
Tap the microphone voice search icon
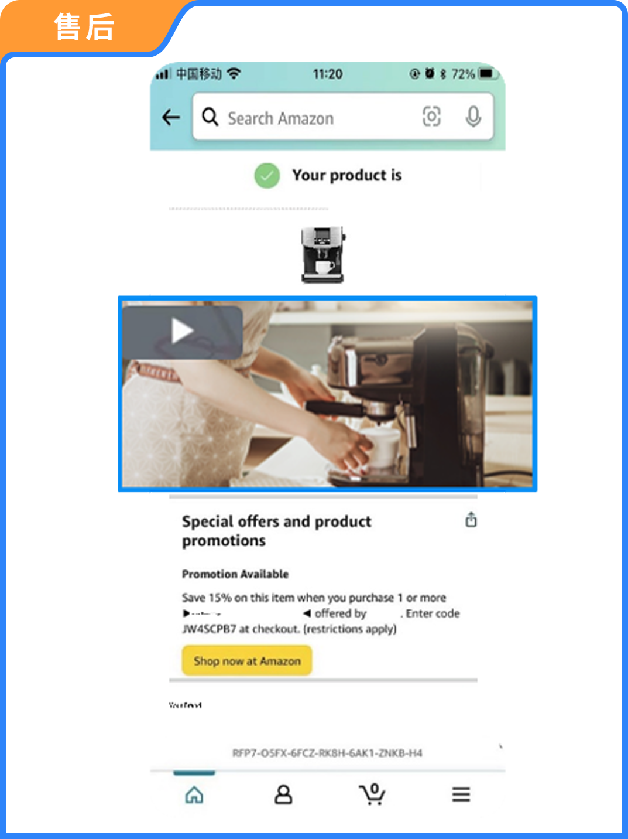pyautogui.click(x=473, y=117)
